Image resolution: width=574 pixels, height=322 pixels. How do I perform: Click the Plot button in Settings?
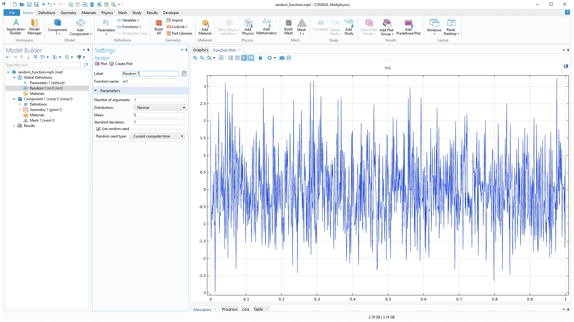(x=101, y=64)
